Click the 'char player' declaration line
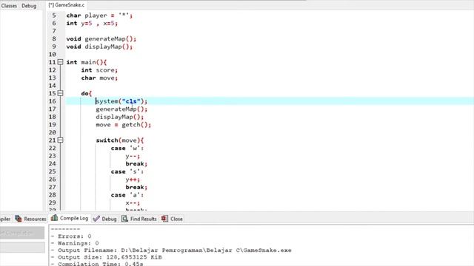Image resolution: width=474 pixels, height=266 pixels. click(x=99, y=16)
